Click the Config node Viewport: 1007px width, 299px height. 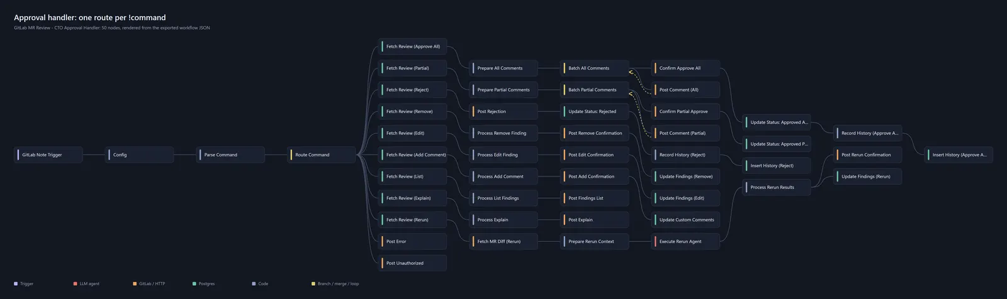139,155
